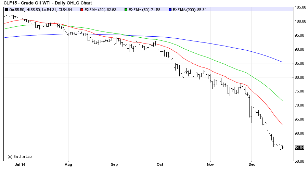Open the (c) Barchart.com copyright text
The image size is (308, 175).
[21, 157]
